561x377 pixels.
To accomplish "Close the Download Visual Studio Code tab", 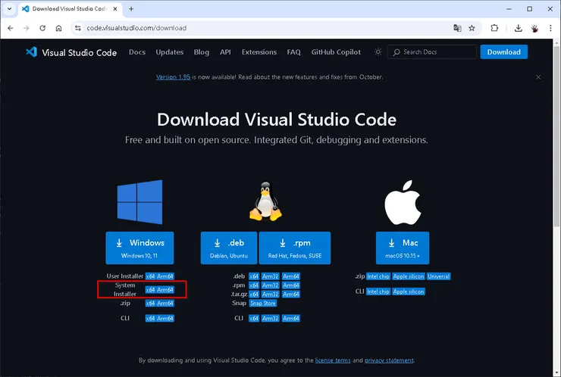I will 115,9.
